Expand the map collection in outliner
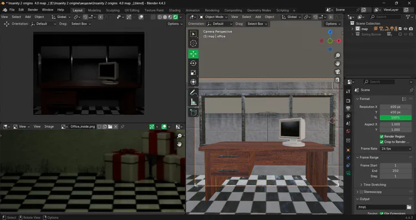Image resolution: width=416 pixels, height=220 pixels. 352,29
